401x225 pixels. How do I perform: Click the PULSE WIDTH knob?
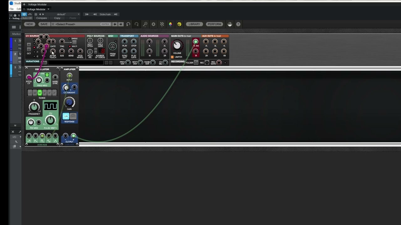(50, 120)
